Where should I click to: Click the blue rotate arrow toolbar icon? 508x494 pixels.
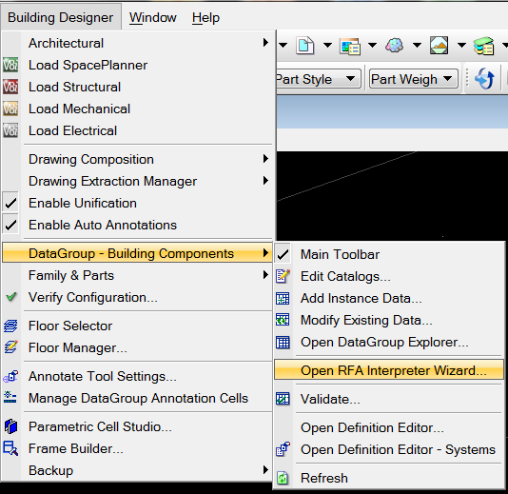tap(484, 78)
